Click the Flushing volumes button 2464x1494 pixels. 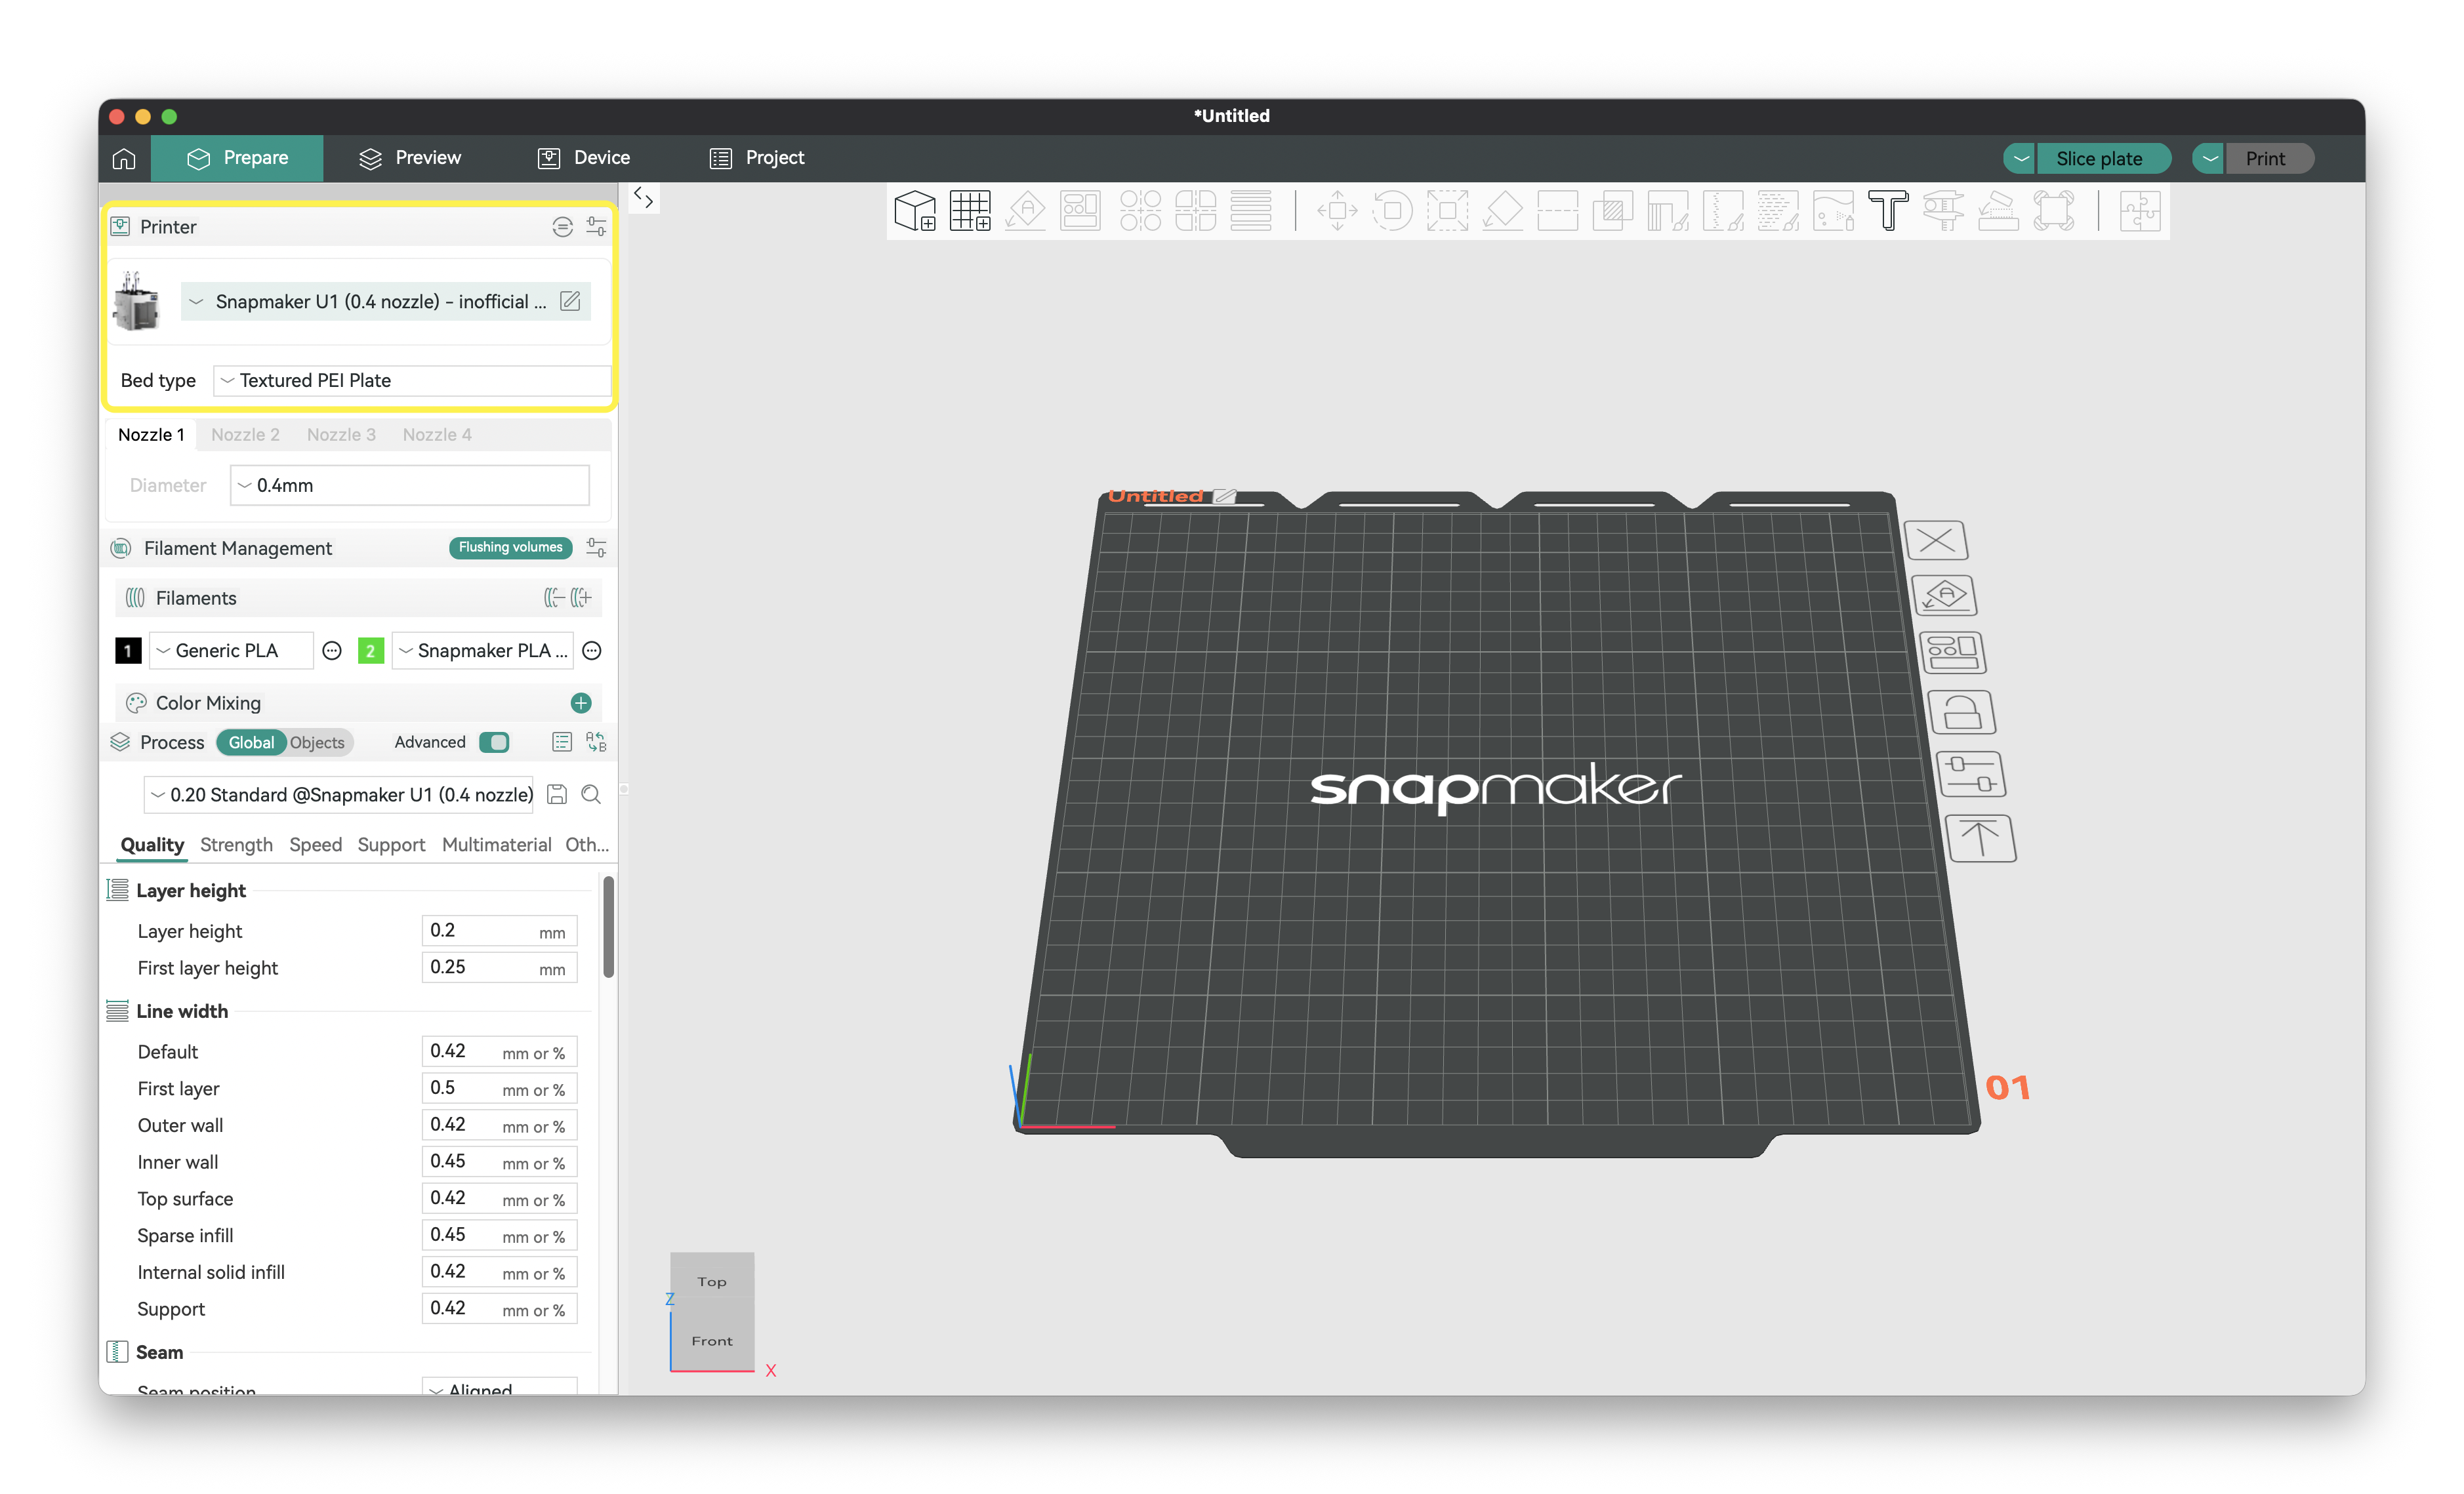[510, 547]
